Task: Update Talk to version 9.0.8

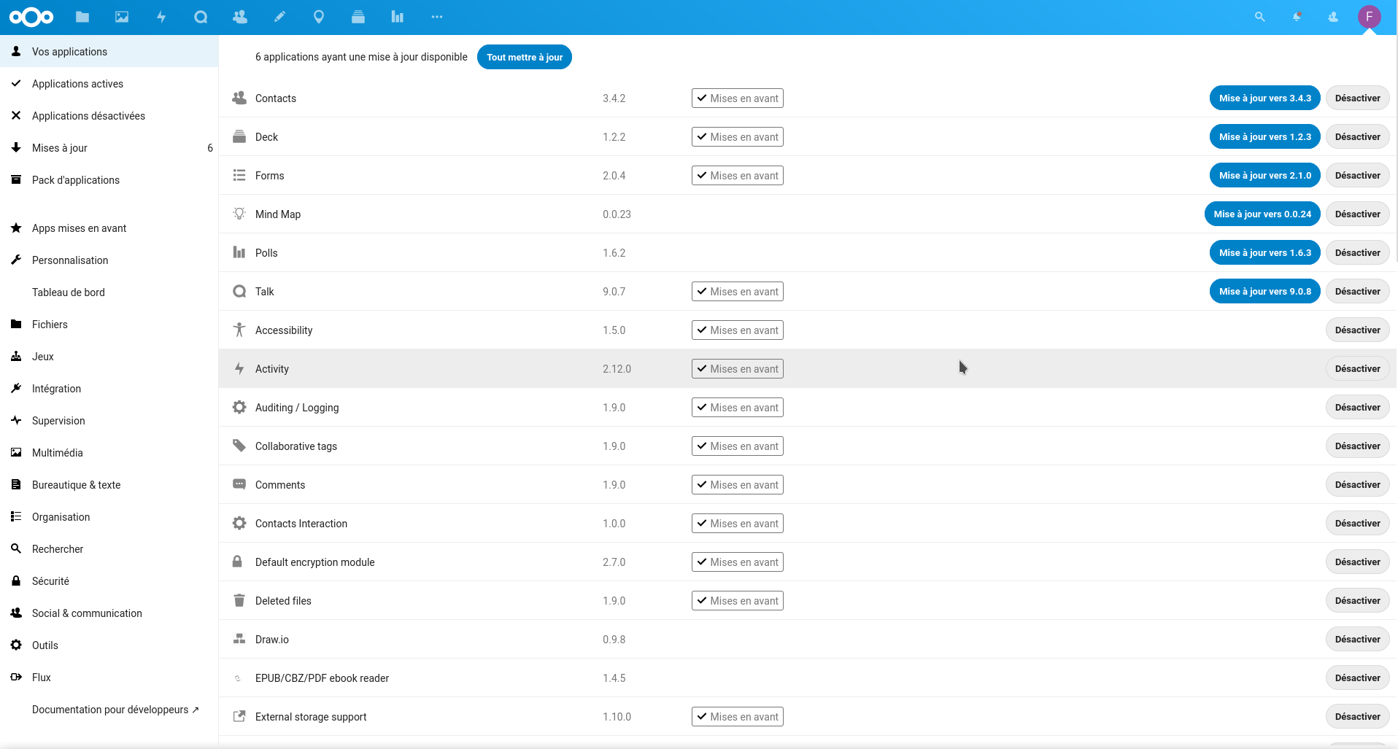Action: tap(1264, 291)
